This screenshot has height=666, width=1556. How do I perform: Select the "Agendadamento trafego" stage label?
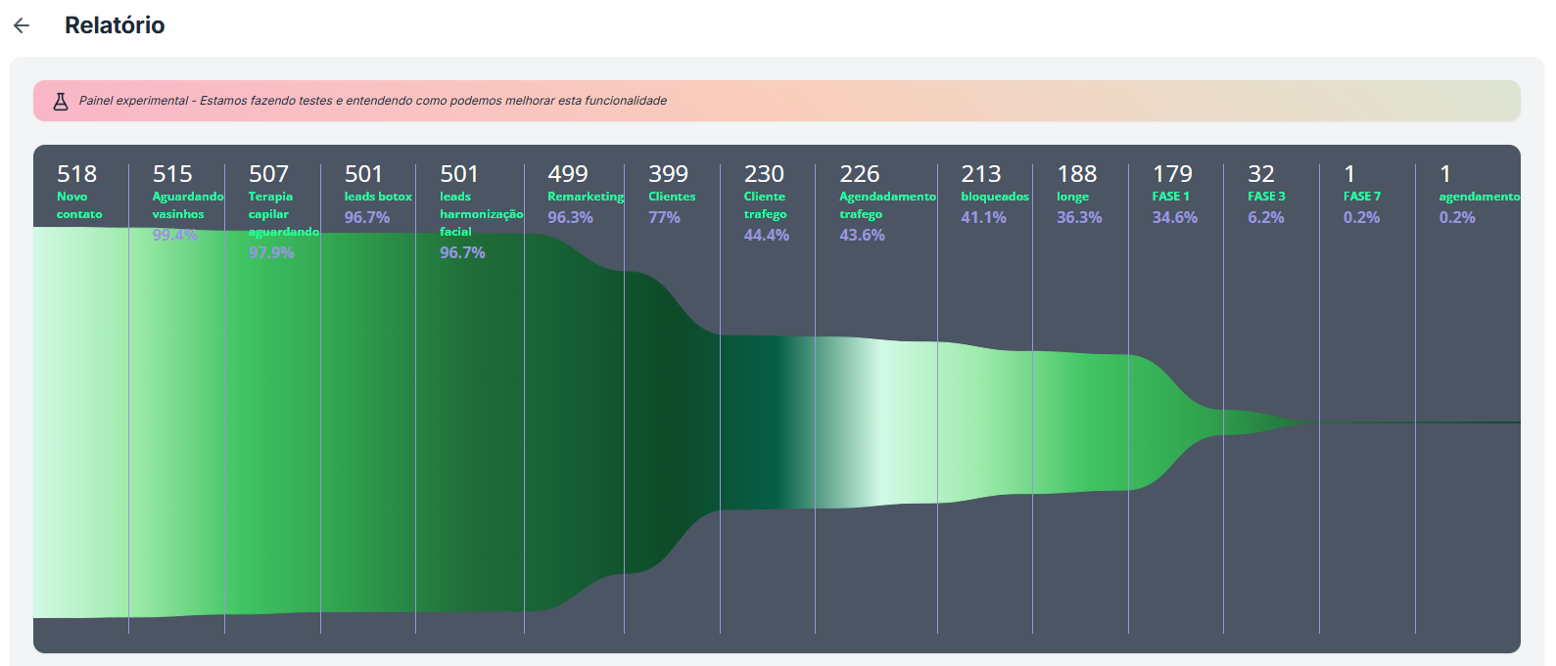(888, 205)
